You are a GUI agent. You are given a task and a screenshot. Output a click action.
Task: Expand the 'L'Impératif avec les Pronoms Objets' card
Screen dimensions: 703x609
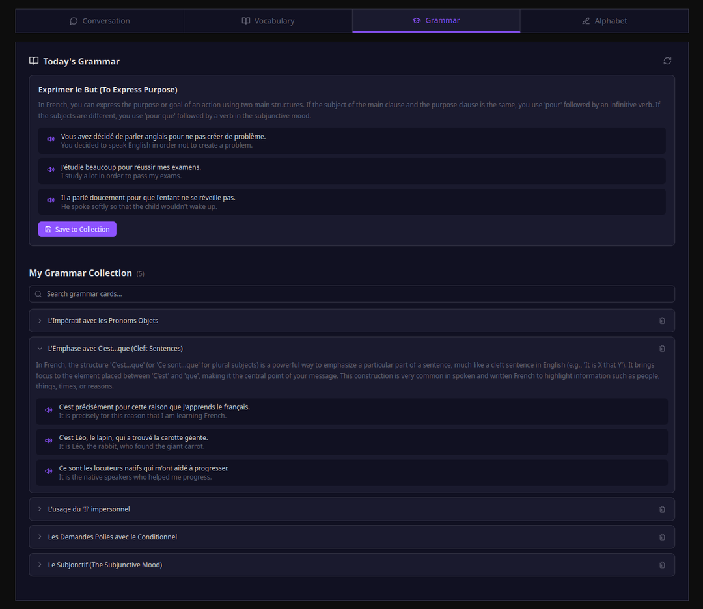(x=104, y=320)
